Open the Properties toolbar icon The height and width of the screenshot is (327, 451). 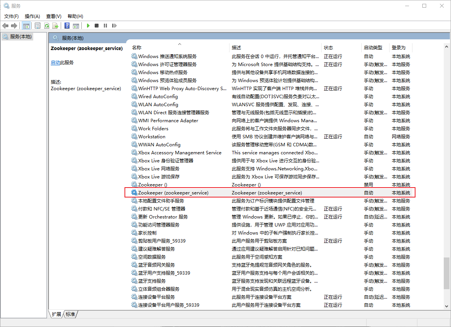point(37,26)
